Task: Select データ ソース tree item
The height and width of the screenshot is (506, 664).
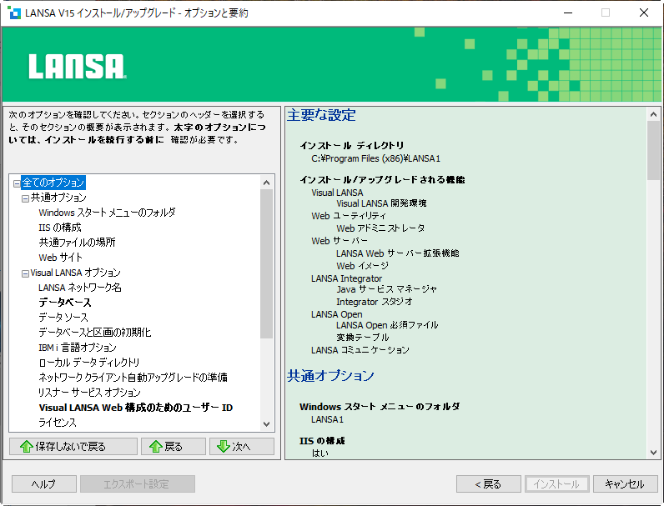Action: pyautogui.click(x=63, y=318)
